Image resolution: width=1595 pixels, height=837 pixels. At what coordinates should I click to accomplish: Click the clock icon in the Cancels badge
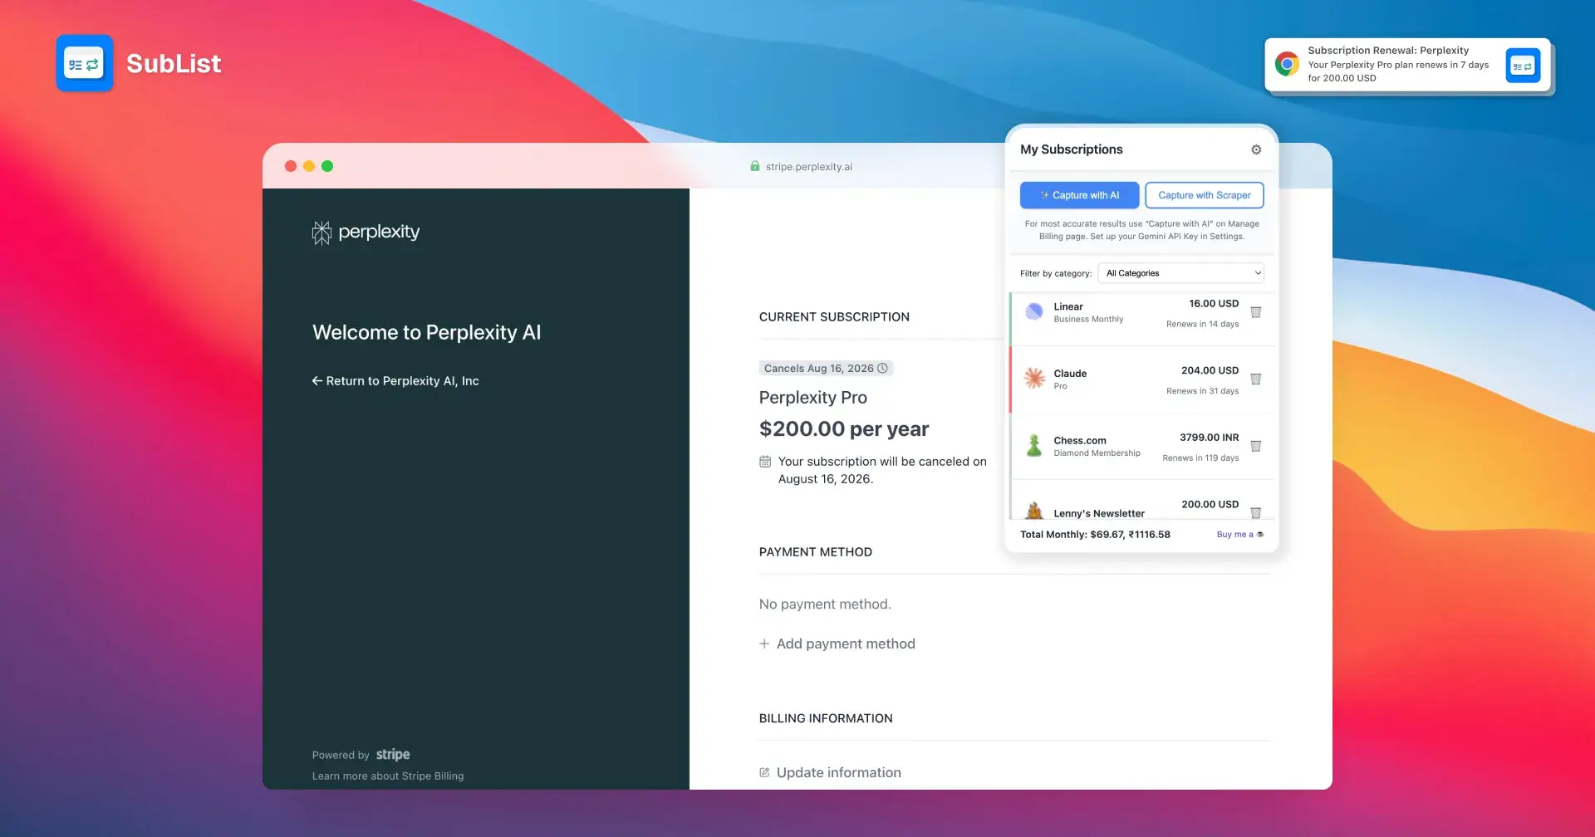(883, 368)
